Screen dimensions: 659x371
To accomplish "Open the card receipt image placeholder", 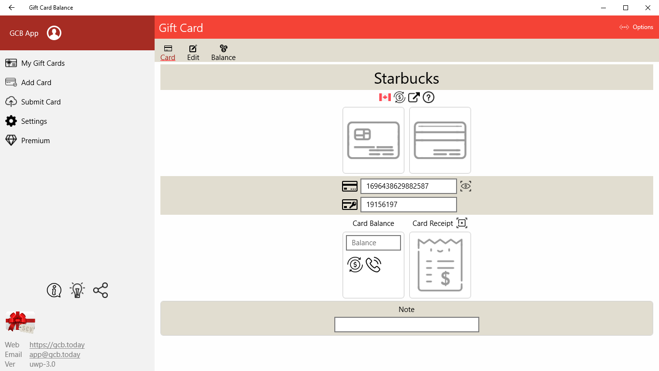I will click(x=440, y=265).
